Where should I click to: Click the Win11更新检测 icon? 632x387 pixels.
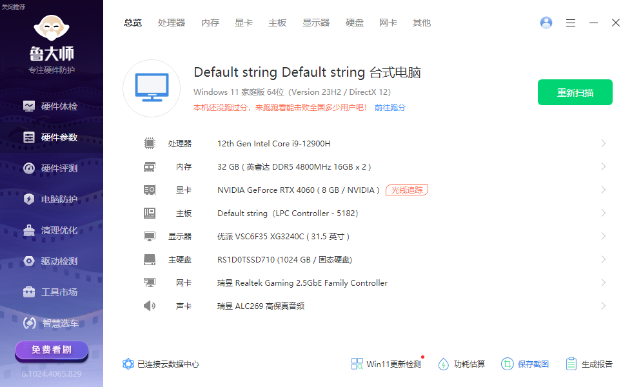[x=357, y=364]
